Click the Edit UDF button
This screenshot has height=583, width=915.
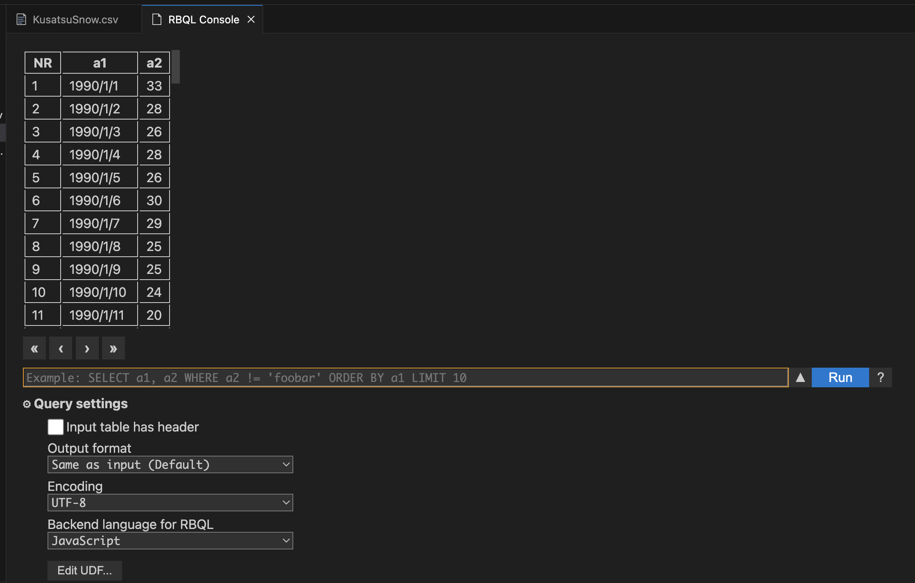click(x=84, y=571)
